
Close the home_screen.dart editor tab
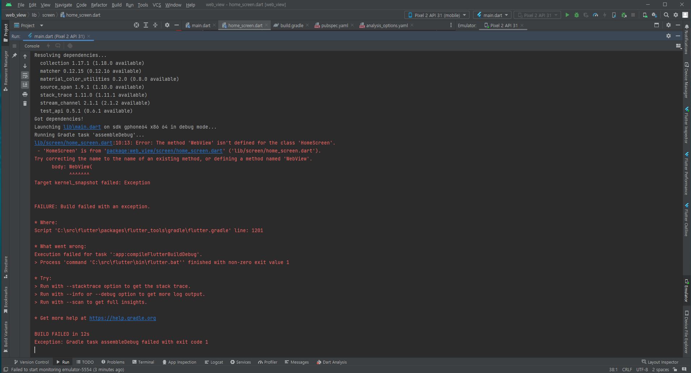tap(266, 25)
